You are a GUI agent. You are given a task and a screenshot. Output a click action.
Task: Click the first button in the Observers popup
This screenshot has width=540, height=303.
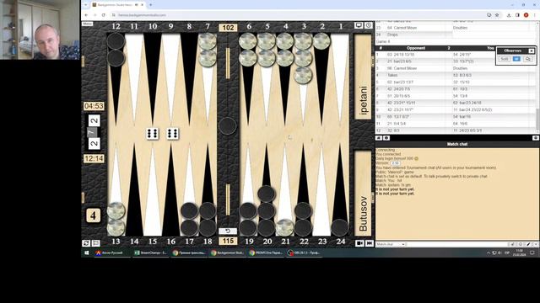[505, 59]
